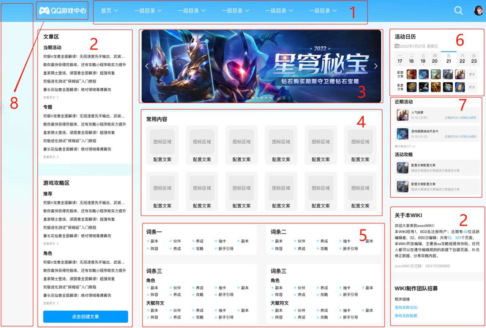Viewport: 486px width, 328px height.
Task: Select day 19 in the activity calendar
Action: click(x=423, y=59)
